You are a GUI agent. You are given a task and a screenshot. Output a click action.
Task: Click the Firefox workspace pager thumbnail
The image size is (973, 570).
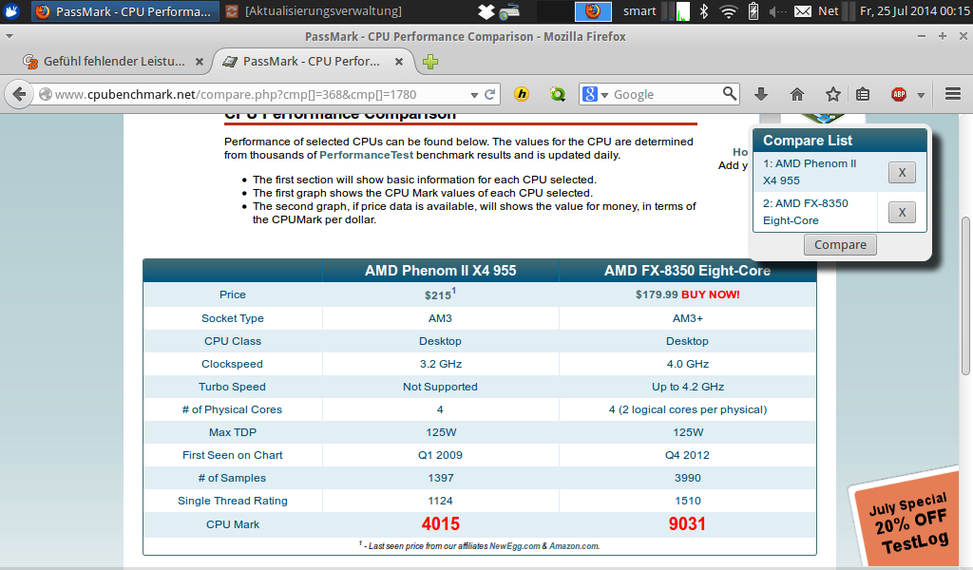pos(593,11)
